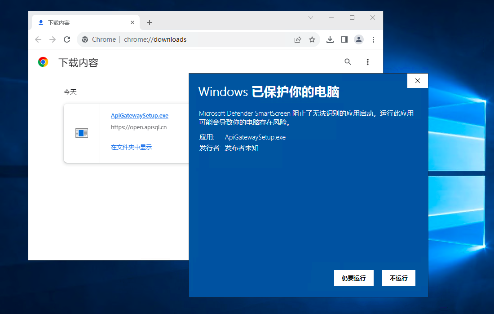Open the side panel icon

pyautogui.click(x=344, y=39)
